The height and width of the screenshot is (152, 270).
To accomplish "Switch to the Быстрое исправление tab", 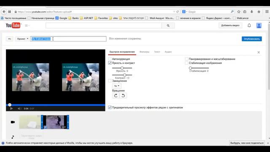I will click(x=122, y=52).
